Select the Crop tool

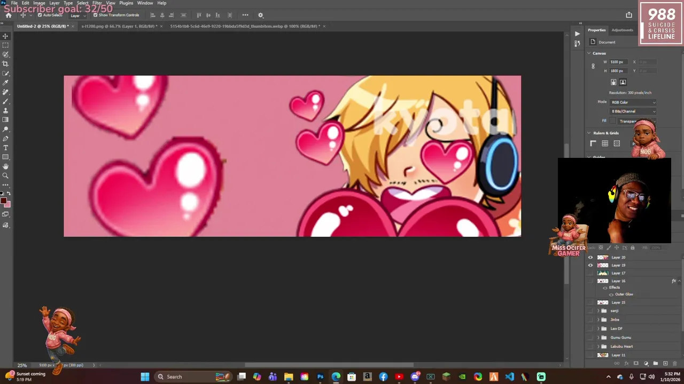(x=5, y=64)
